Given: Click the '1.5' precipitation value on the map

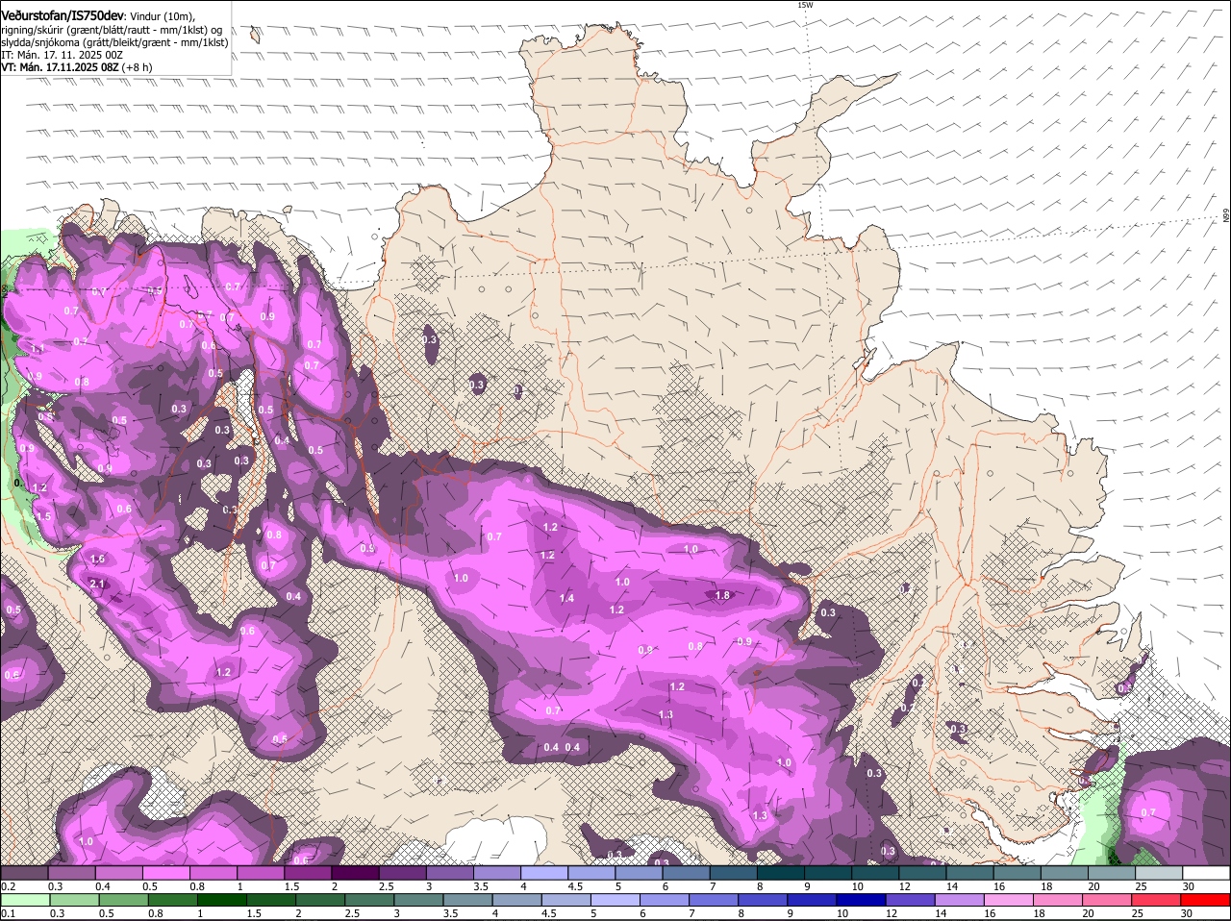Looking at the screenshot, I should tap(43, 516).
